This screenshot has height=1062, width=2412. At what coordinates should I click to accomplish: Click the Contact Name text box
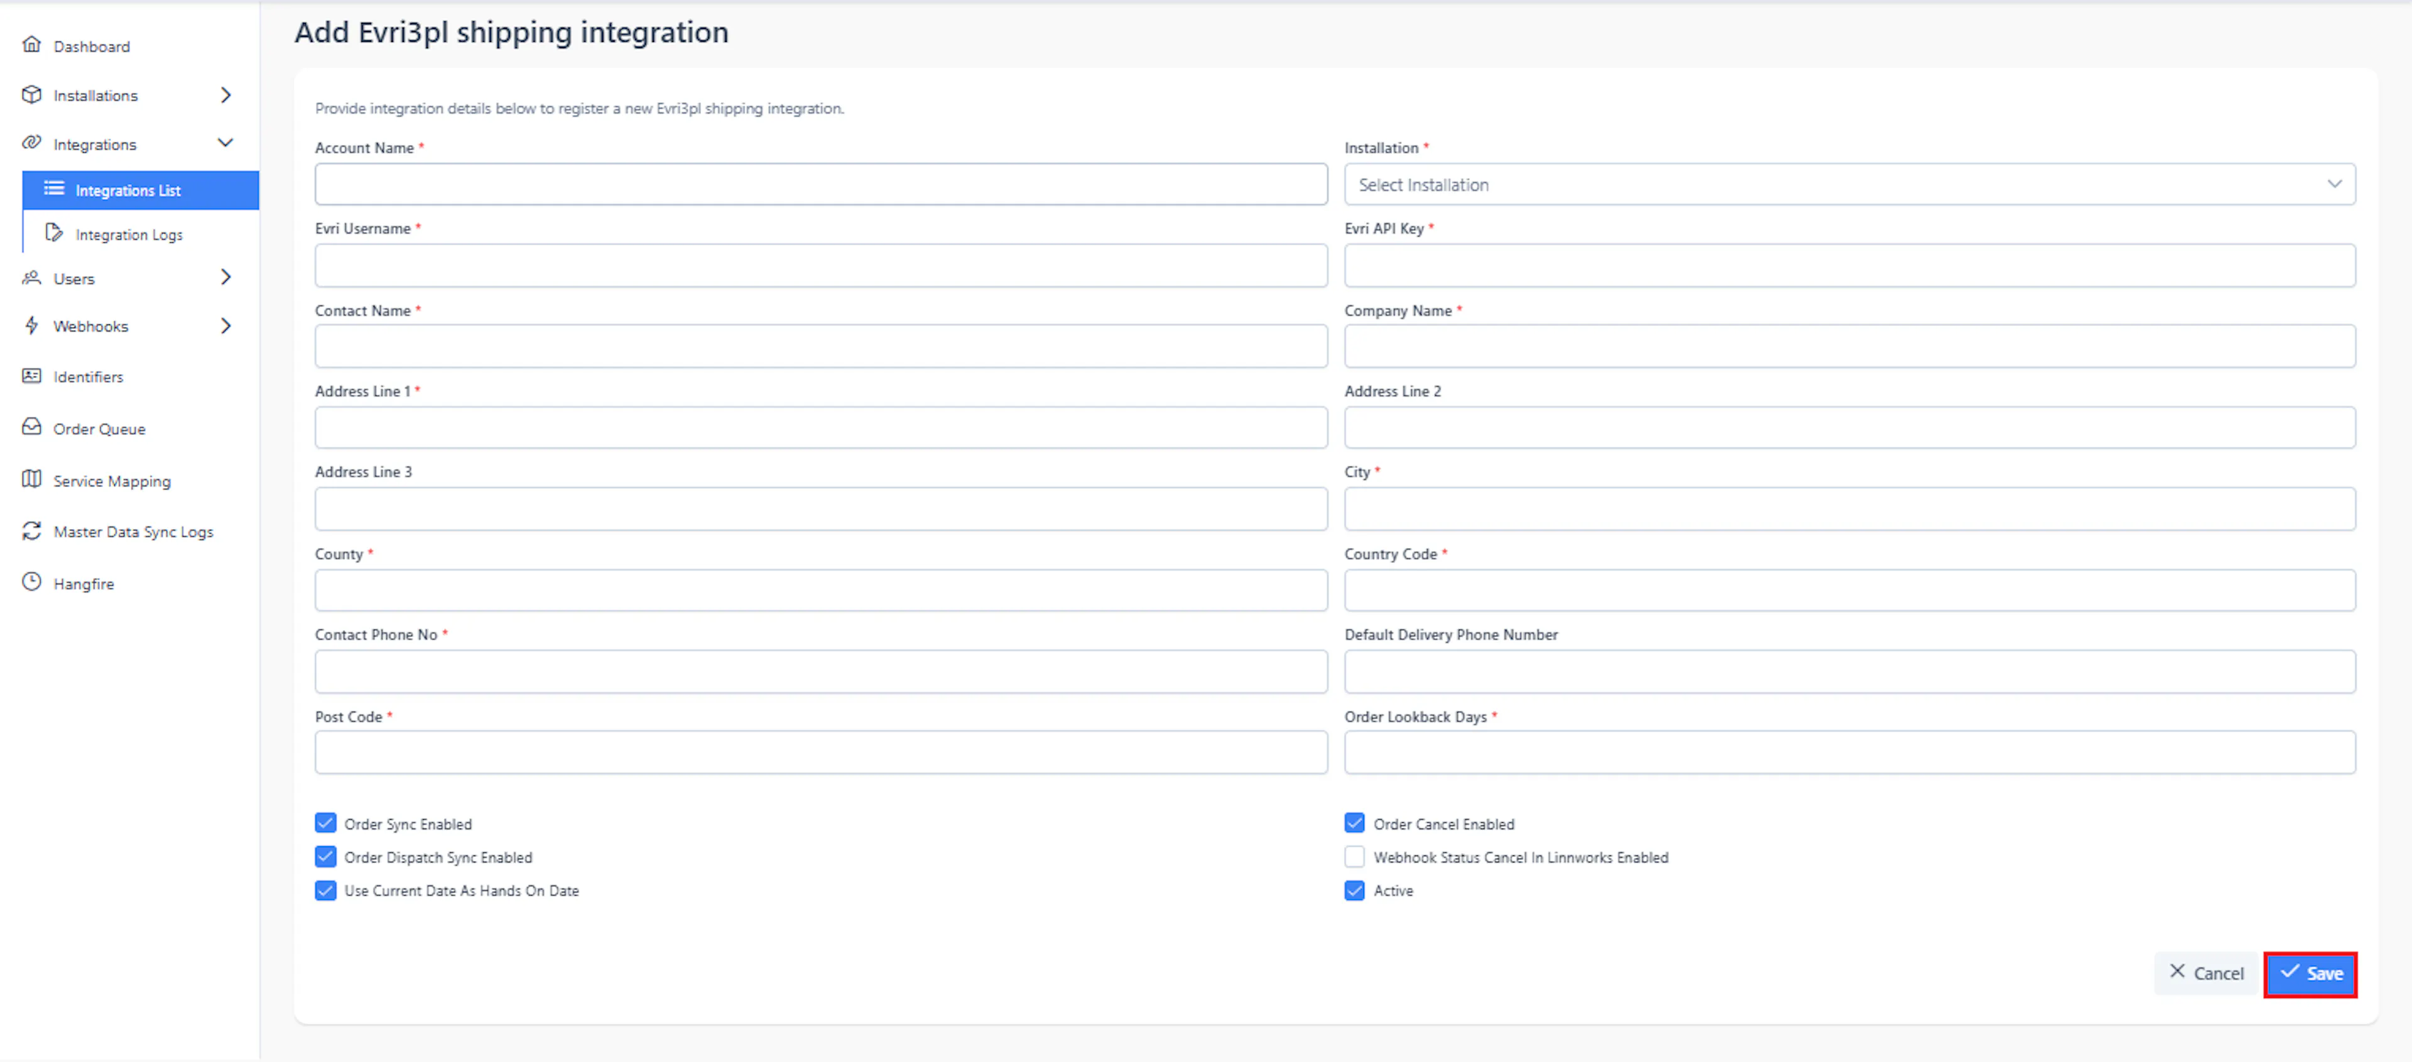[821, 346]
